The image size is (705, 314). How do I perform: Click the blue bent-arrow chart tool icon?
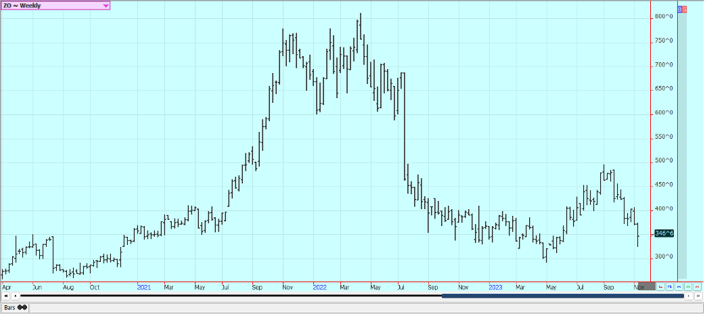pos(670,286)
